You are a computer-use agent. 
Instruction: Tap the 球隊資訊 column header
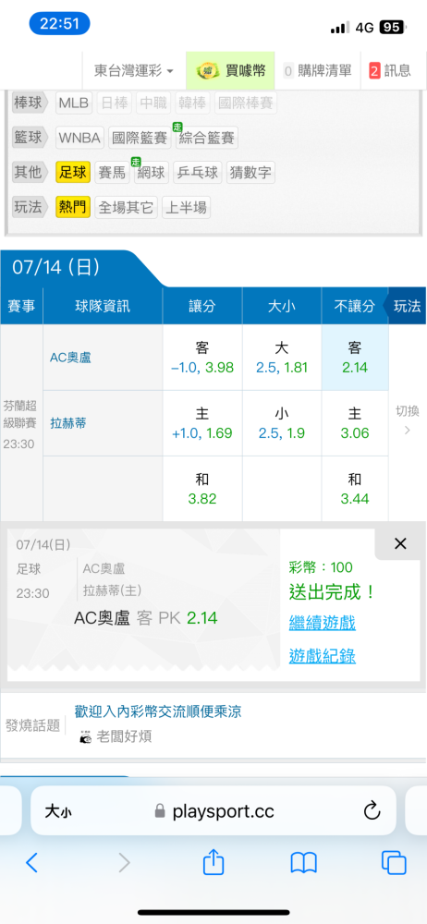(x=103, y=306)
